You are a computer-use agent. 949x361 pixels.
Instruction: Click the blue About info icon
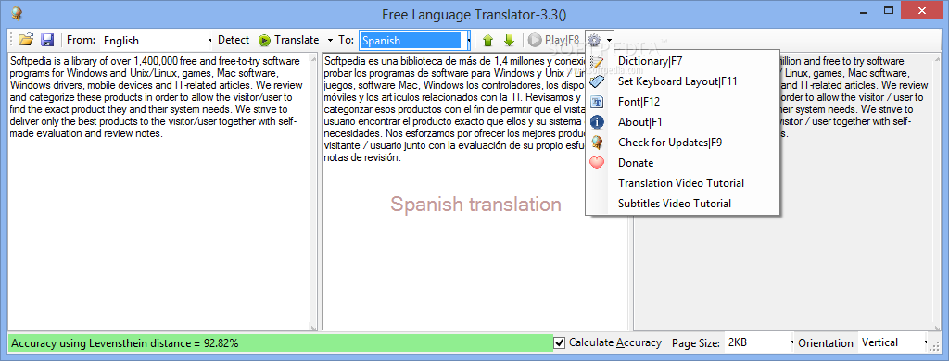pos(597,122)
